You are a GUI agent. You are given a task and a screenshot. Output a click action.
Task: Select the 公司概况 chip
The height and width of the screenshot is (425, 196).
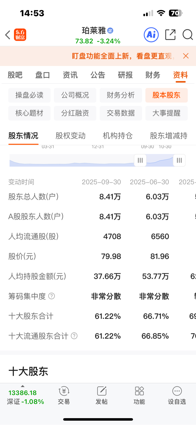coord(75,95)
